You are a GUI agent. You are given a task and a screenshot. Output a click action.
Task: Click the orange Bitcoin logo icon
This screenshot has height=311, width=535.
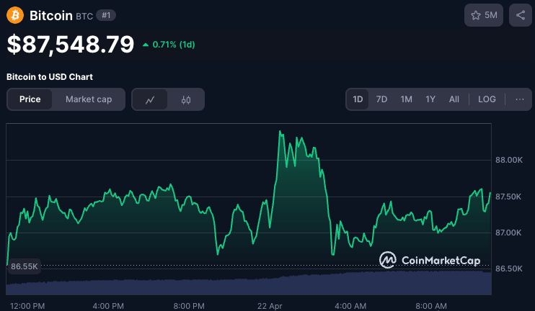15,15
